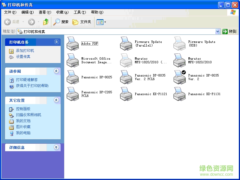This screenshot has width=240, height=180.
Task: Expand the 详细信息 panel
Action: pos(56,147)
